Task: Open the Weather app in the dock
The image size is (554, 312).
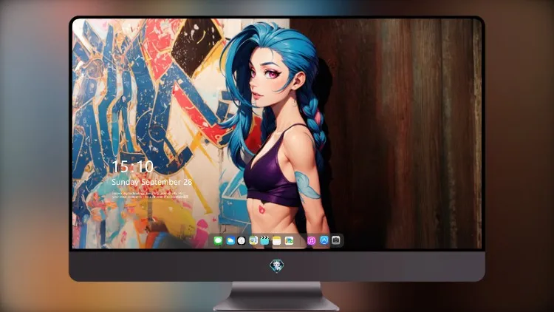Action: [x=230, y=241]
